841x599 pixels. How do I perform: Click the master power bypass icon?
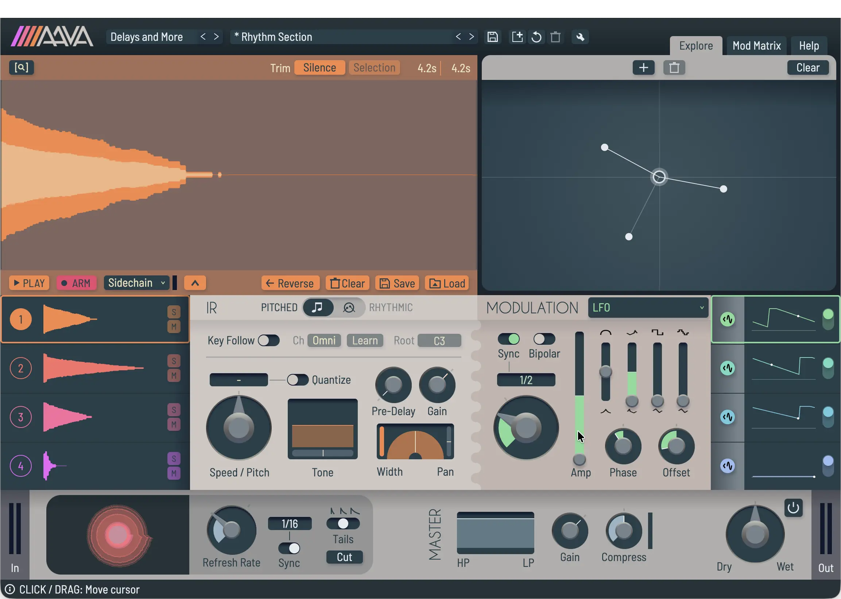point(793,508)
